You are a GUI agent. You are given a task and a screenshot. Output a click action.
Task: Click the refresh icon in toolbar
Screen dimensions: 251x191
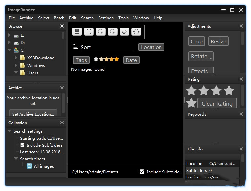[136, 32]
